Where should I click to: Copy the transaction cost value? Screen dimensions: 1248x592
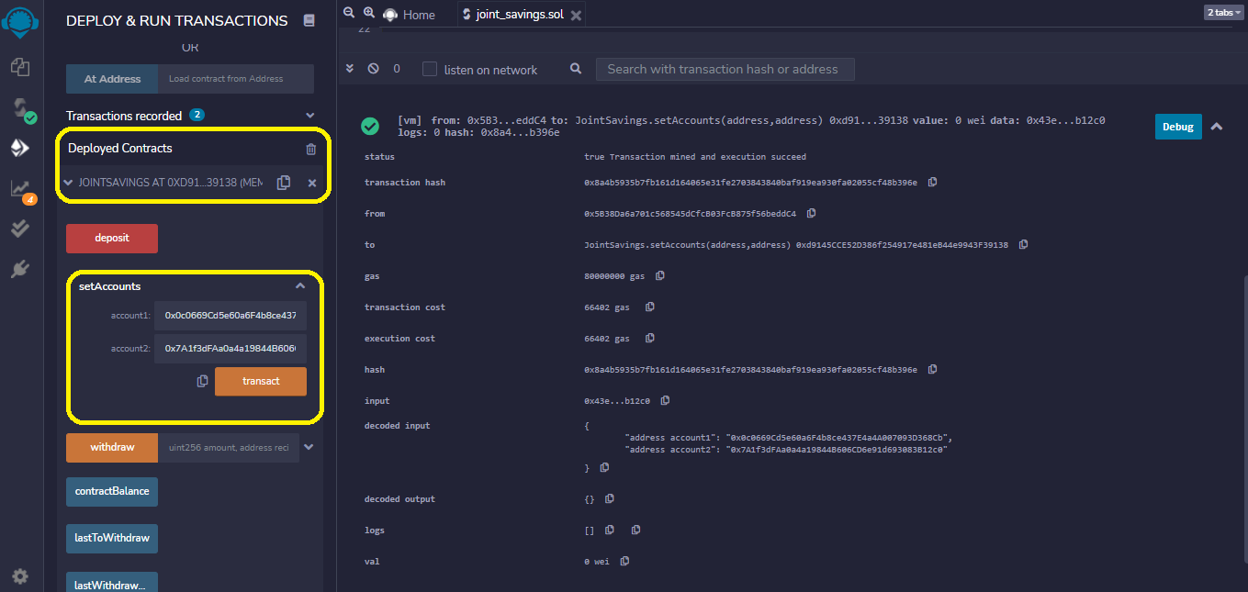(649, 307)
